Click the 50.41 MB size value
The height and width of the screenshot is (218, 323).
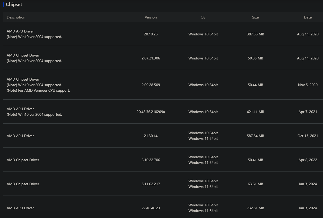pyautogui.click(x=255, y=160)
